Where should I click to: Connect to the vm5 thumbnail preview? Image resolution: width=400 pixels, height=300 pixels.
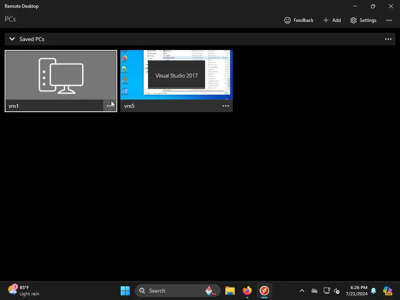coord(176,75)
